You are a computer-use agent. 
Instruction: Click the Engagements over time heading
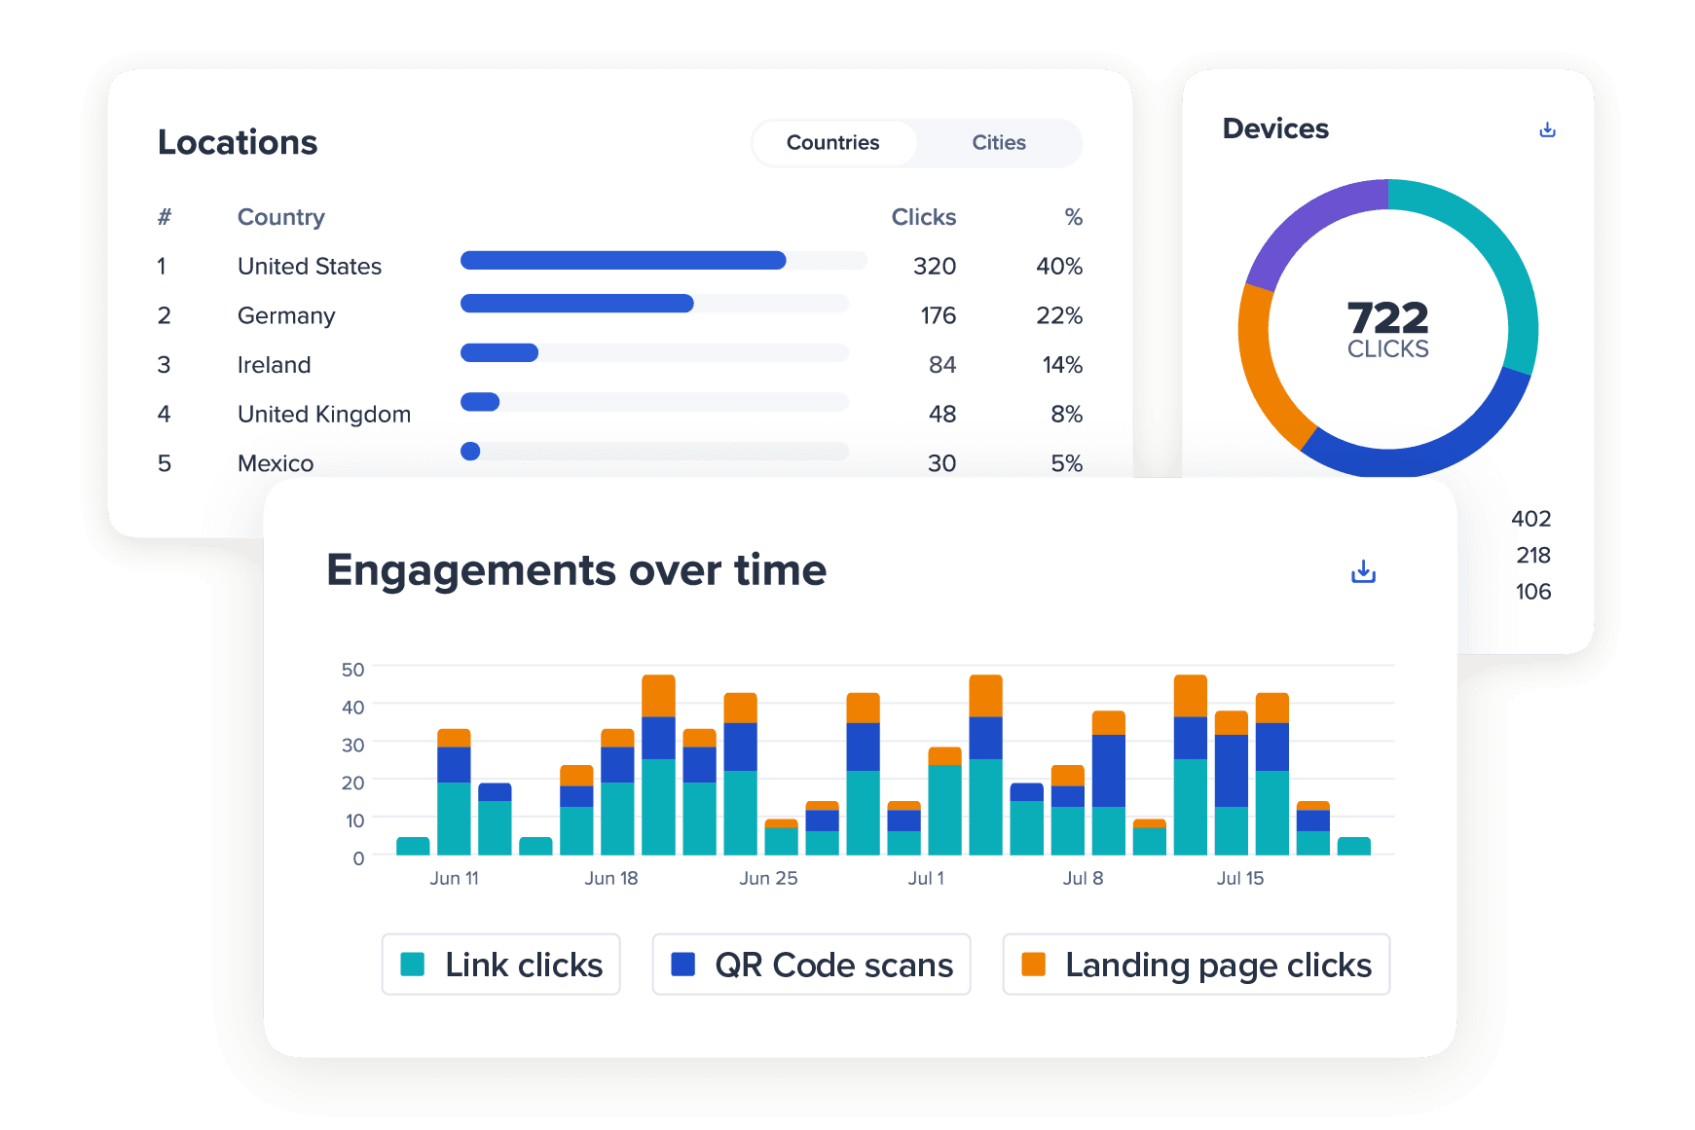click(576, 570)
